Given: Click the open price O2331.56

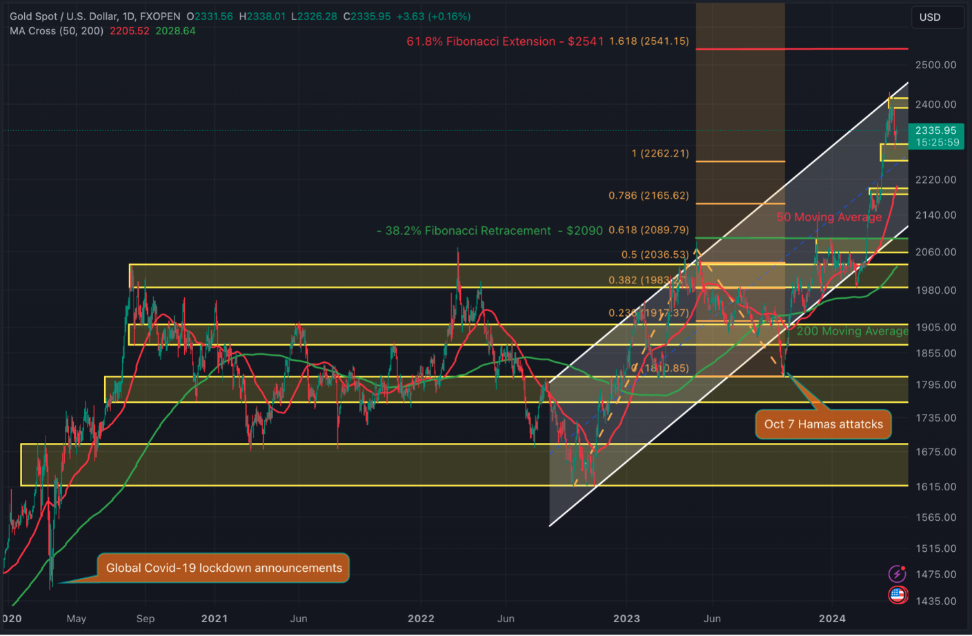Looking at the screenshot, I should tap(210, 16).
